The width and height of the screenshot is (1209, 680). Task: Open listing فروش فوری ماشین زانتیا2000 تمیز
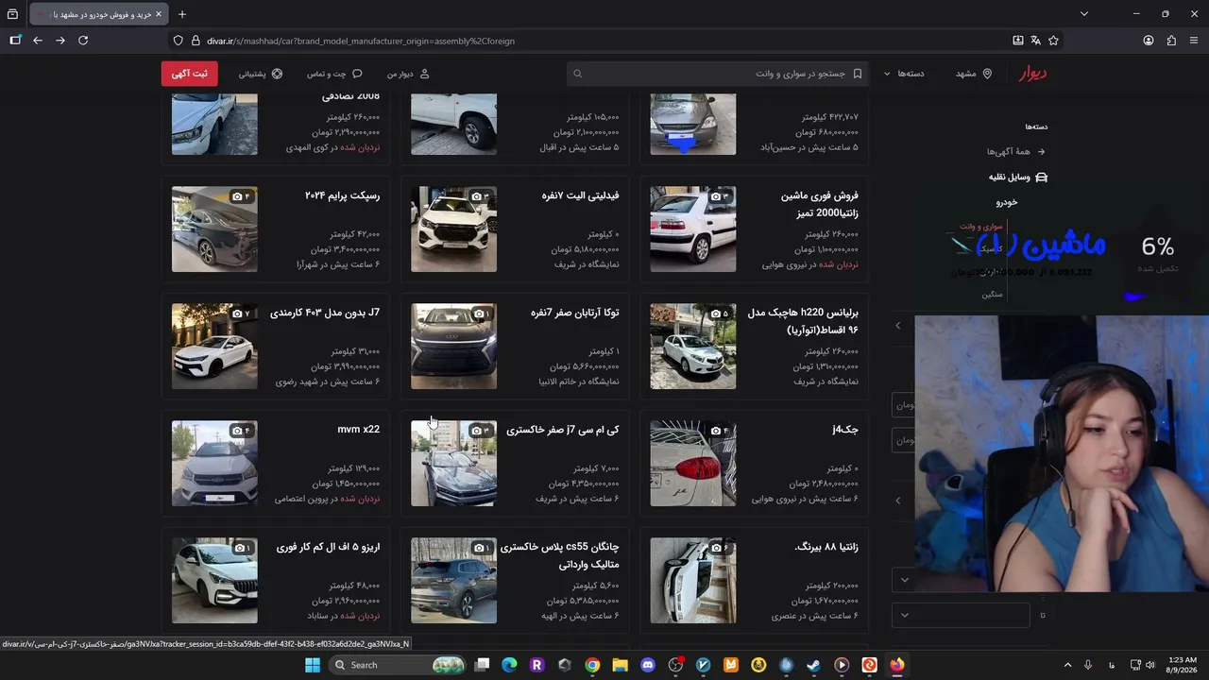(x=754, y=229)
